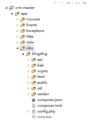Expand the config.php node arrow
The image size is (105, 122).
pyautogui.click(x=28, y=111)
